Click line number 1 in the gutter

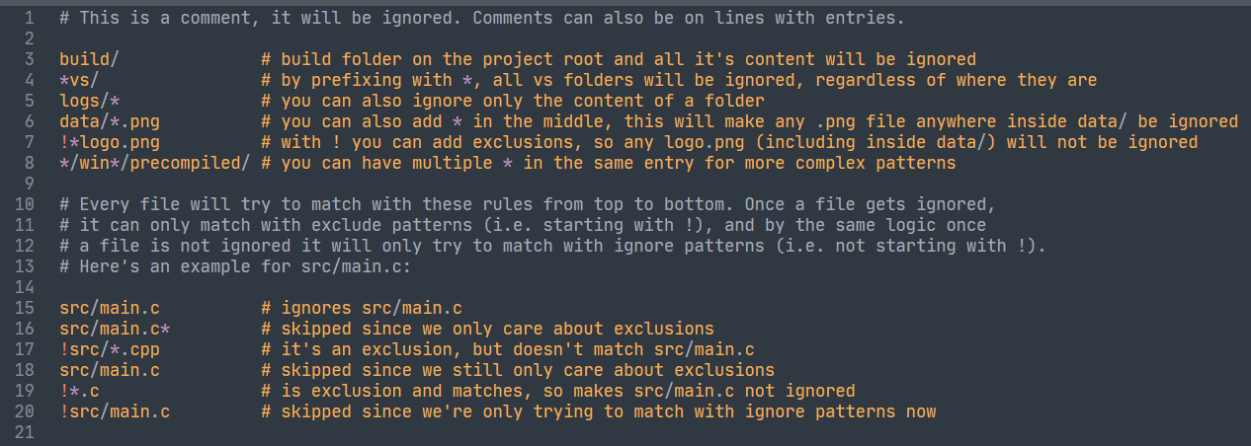click(29, 18)
